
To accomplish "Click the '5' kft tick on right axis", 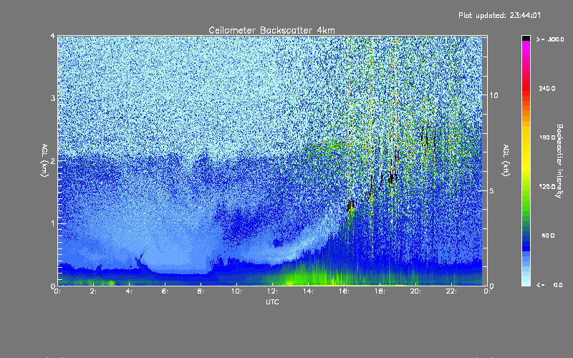I will click(x=492, y=191).
